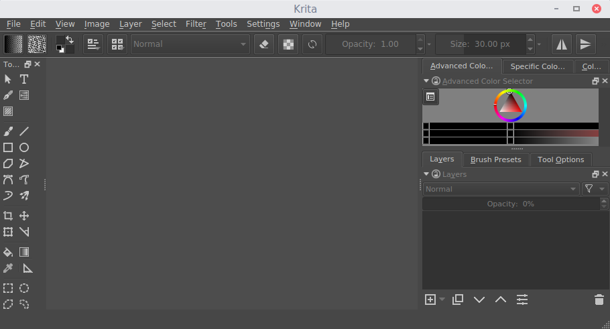Move layer up with chevron button

[501, 300]
